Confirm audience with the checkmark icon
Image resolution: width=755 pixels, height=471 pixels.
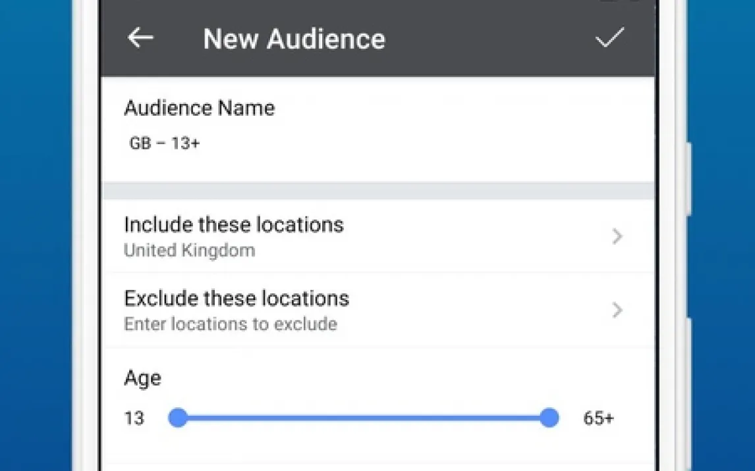tap(609, 38)
